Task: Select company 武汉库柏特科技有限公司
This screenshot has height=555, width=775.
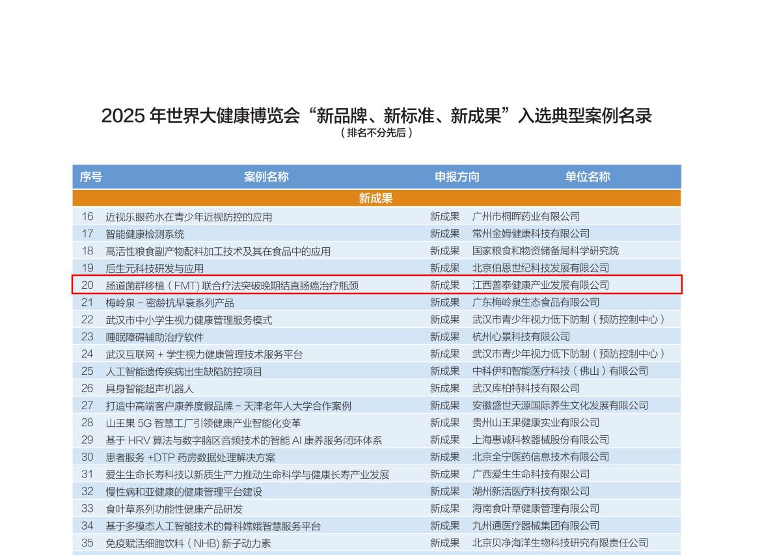Action: point(526,388)
